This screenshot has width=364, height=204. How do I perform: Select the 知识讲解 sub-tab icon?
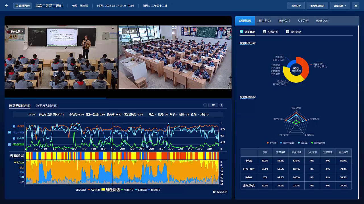point(264,32)
